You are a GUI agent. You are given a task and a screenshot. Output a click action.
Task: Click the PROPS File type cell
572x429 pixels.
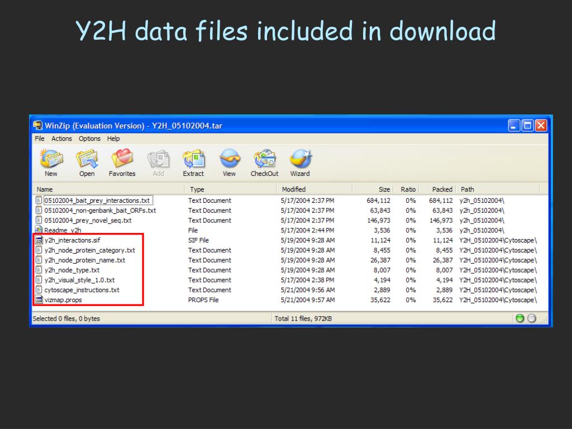[203, 300]
